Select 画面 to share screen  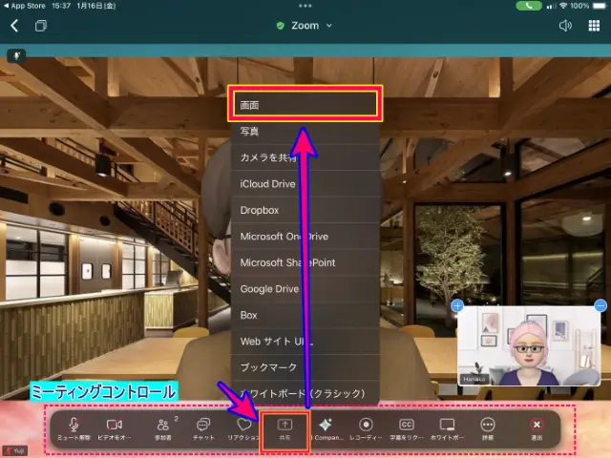coord(305,105)
